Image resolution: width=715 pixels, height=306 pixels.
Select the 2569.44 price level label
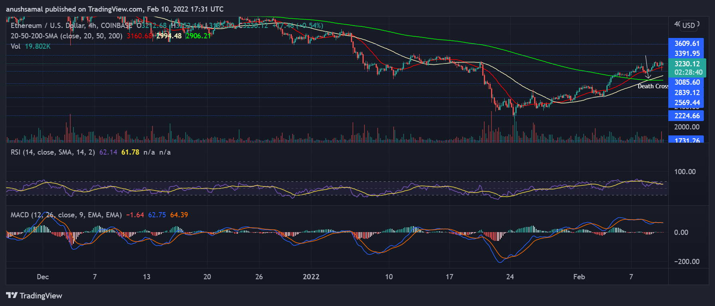pyautogui.click(x=687, y=103)
